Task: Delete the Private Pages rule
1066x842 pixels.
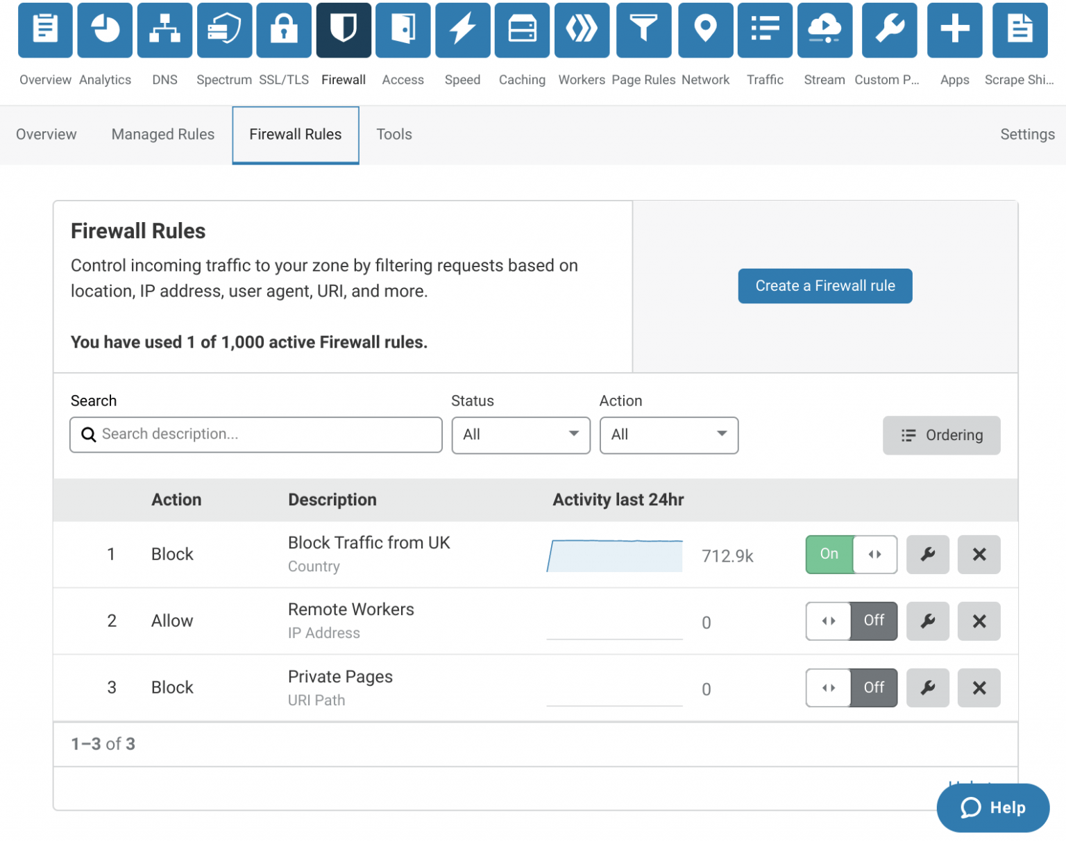Action: pyautogui.click(x=979, y=688)
